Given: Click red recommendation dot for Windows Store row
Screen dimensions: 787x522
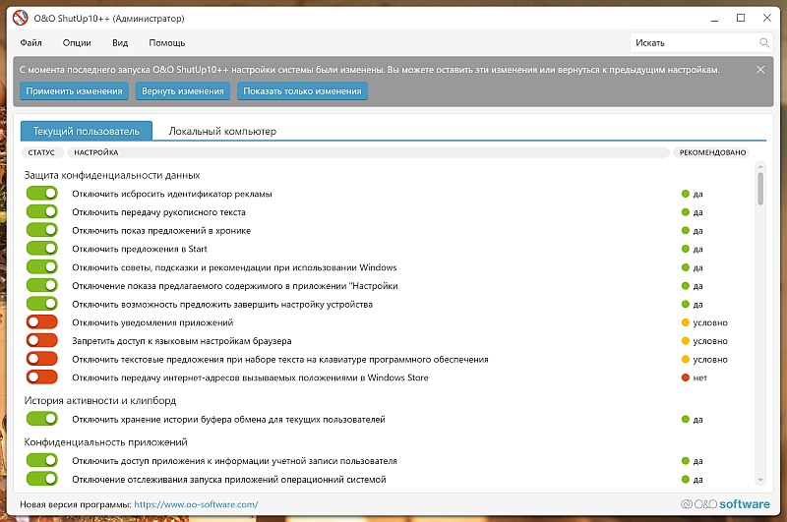Looking at the screenshot, I should 686,377.
